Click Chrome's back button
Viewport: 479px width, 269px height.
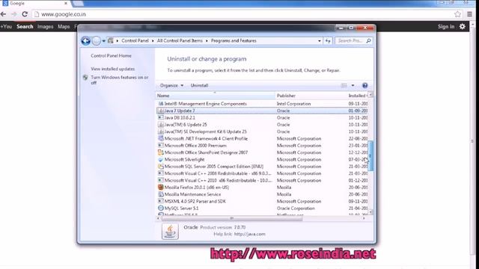3,14
